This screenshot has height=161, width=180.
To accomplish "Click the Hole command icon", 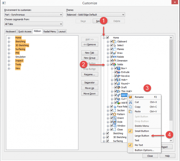I will click(x=118, y=80).
